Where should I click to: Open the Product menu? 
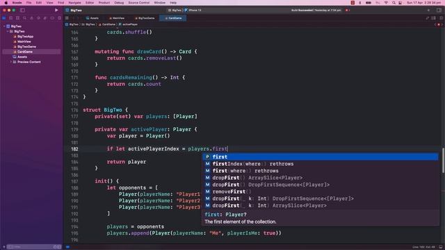(104, 3)
